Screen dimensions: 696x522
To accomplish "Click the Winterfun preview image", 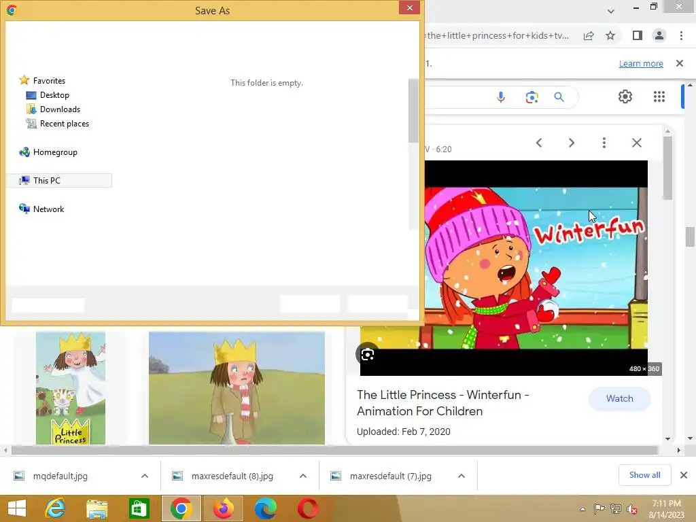I will [536, 268].
